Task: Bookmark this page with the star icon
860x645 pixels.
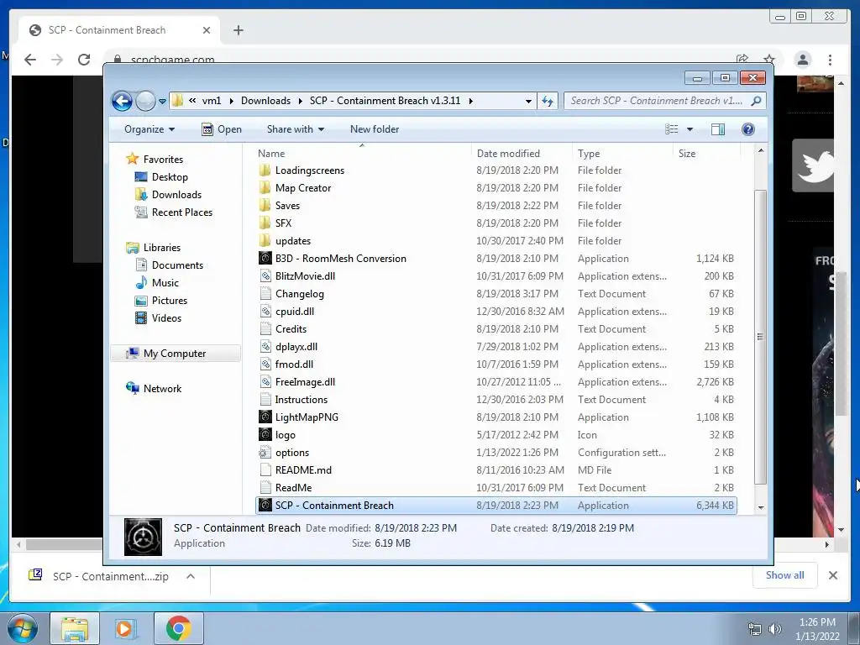Action: (x=769, y=60)
